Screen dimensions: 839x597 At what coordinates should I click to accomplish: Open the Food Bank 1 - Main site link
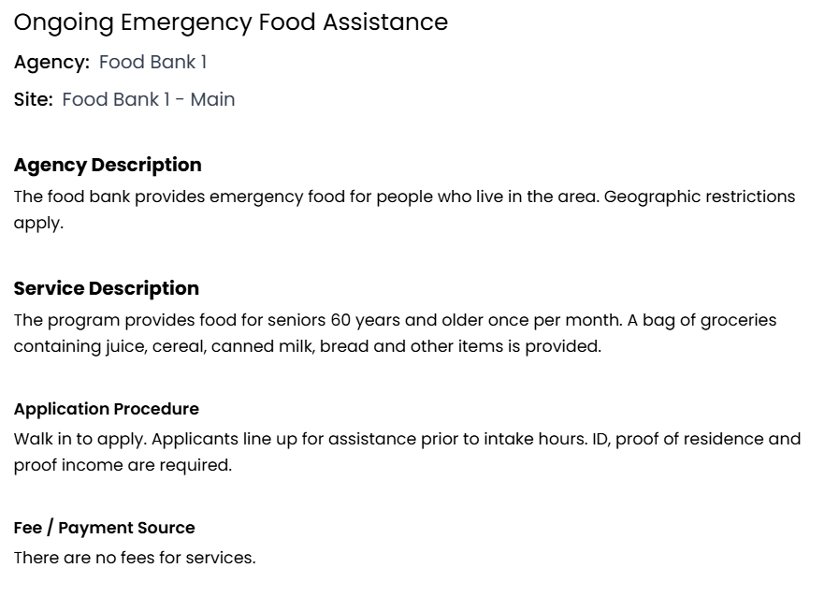point(148,100)
